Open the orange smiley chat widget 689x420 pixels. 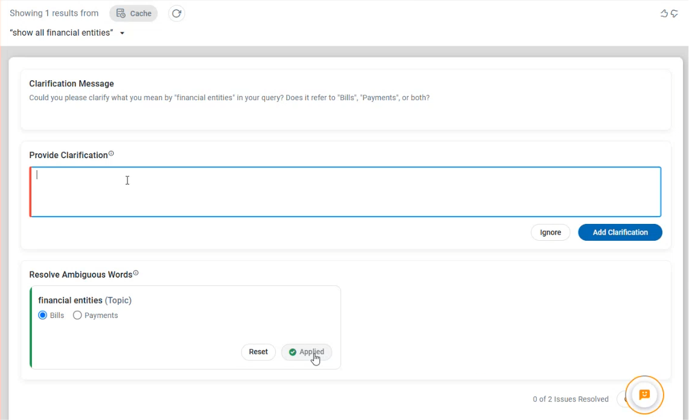[x=644, y=395]
